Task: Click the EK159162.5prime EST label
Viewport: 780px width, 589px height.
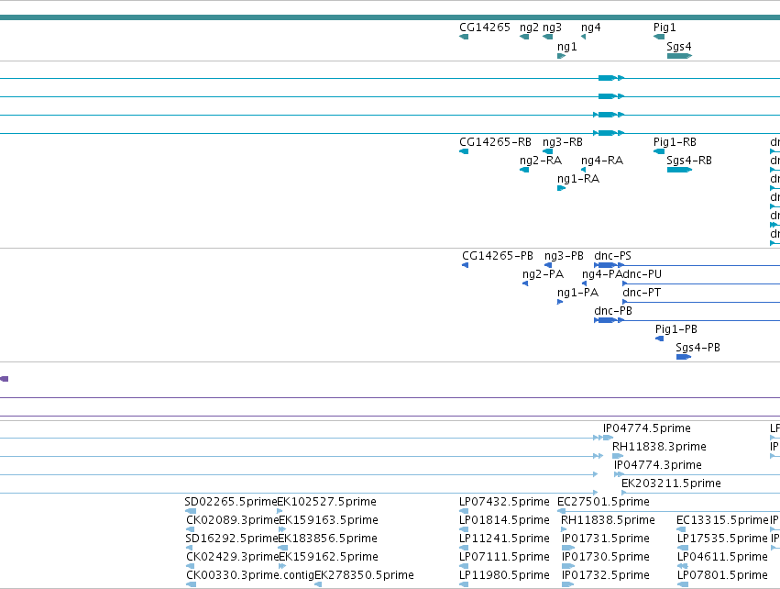Action: pyautogui.click(x=328, y=557)
